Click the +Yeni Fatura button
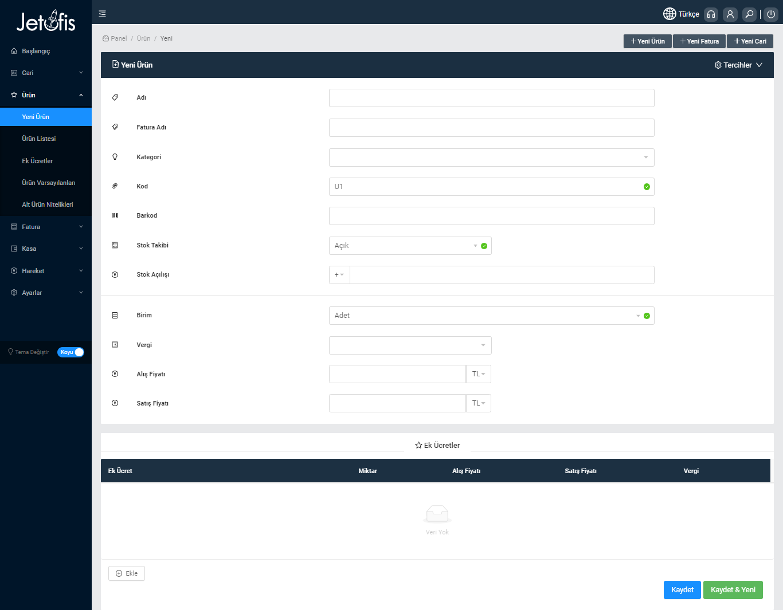This screenshot has height=610, width=783. (x=699, y=41)
